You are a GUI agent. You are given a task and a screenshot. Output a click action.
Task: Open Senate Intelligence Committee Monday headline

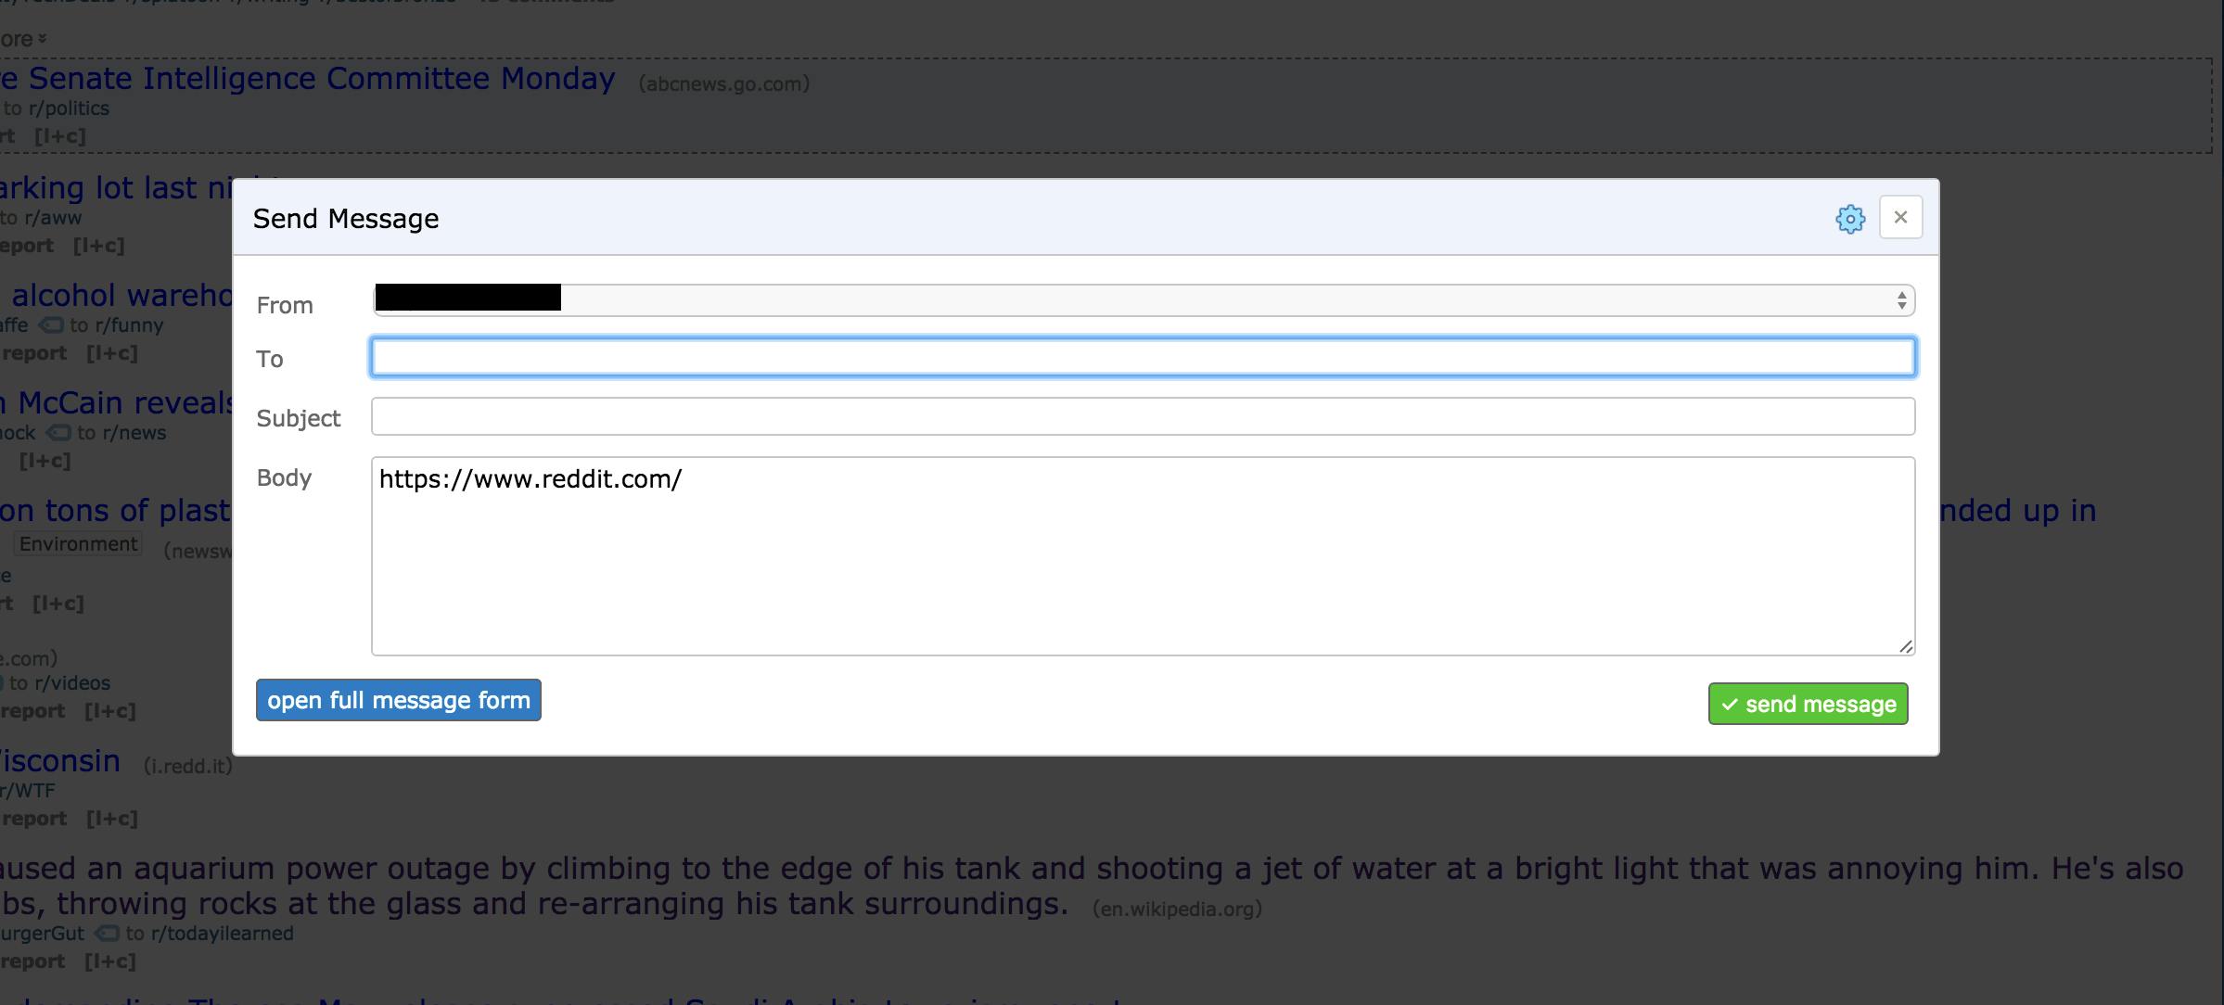click(308, 79)
